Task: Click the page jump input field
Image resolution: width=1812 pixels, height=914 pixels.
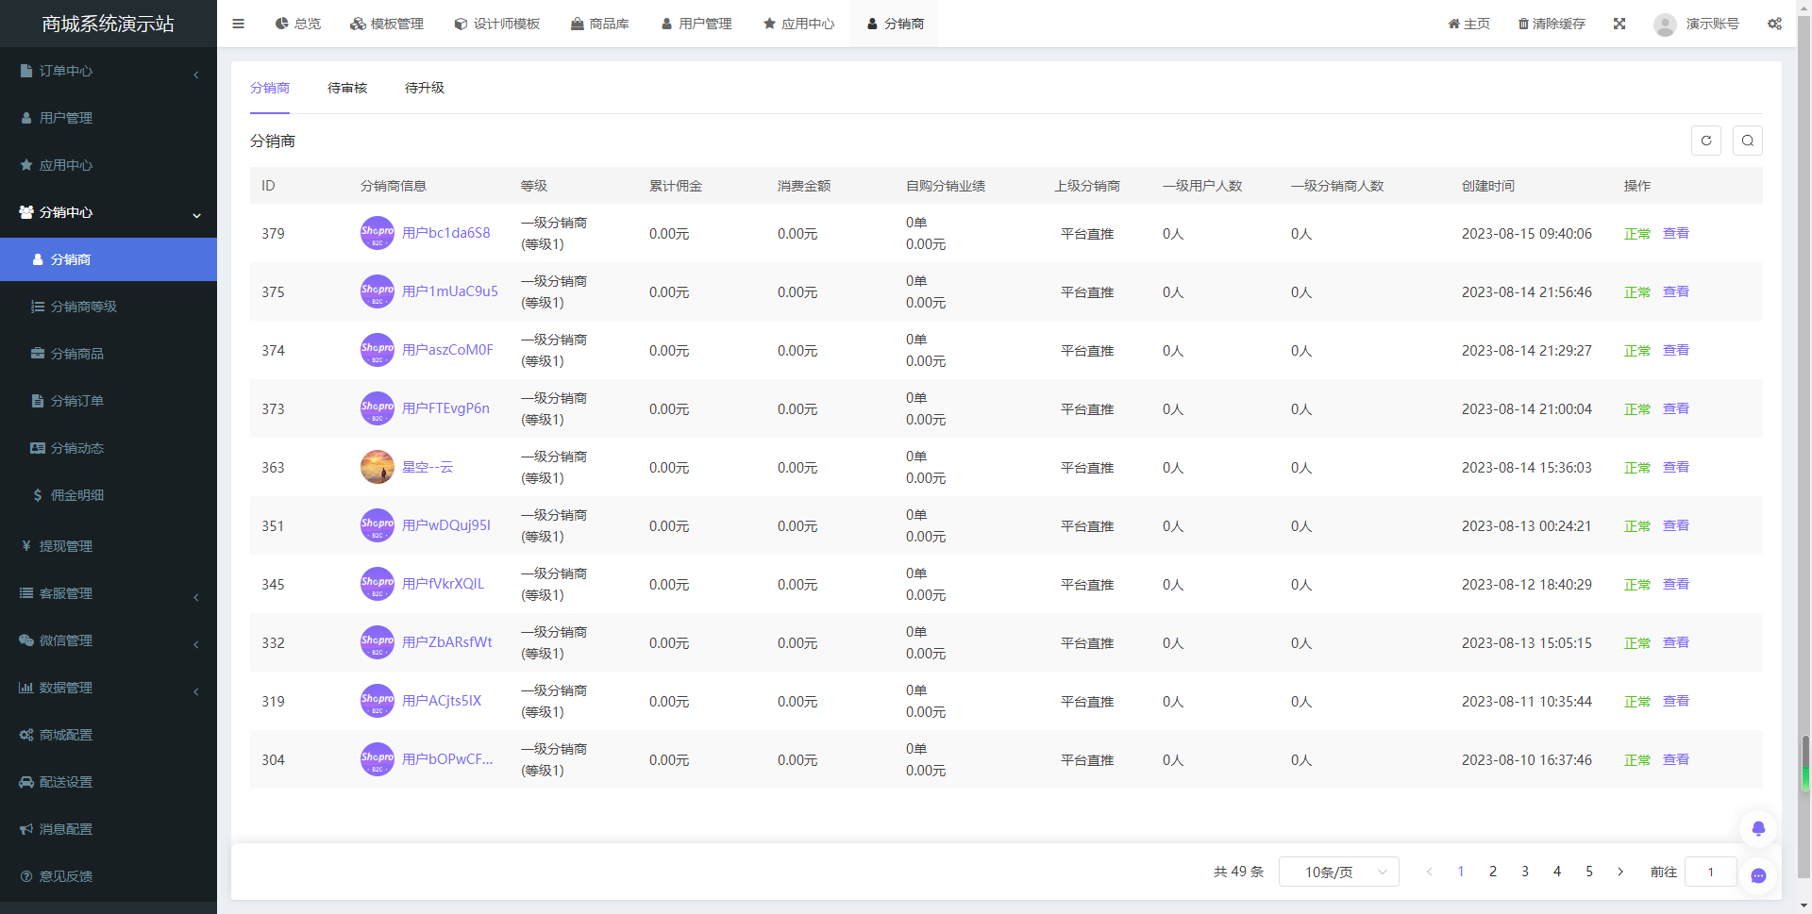Action: click(x=1710, y=872)
